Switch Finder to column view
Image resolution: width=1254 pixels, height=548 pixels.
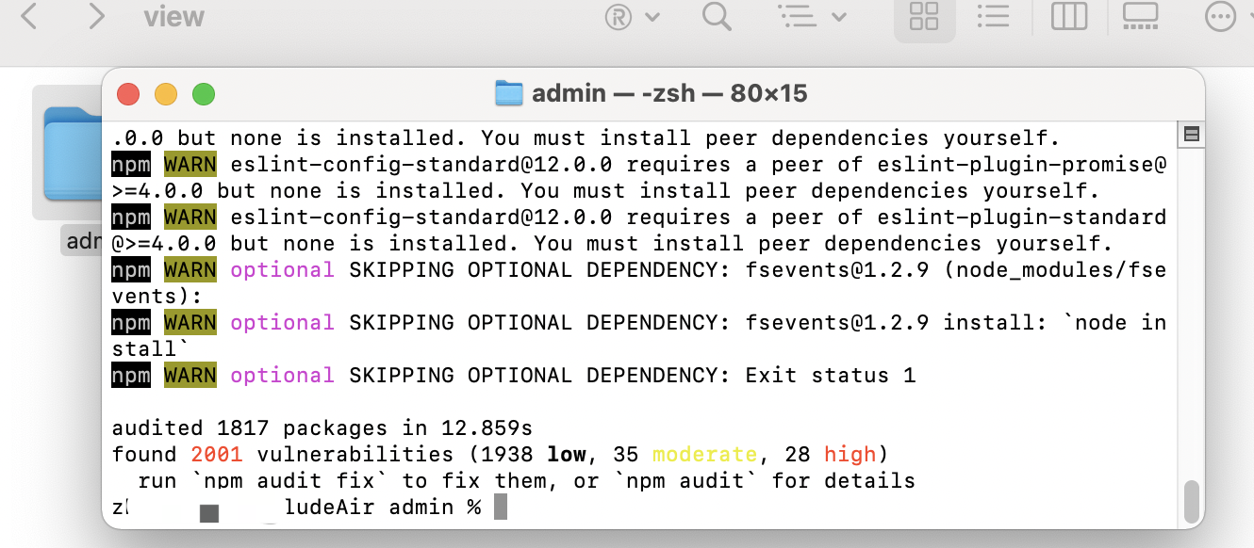[1069, 16]
